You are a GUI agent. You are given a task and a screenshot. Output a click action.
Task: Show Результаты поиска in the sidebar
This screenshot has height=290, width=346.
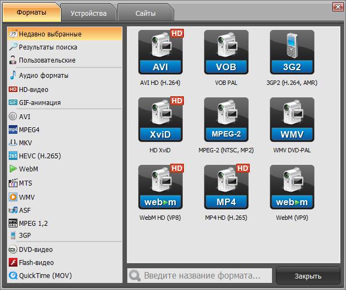(x=48, y=47)
